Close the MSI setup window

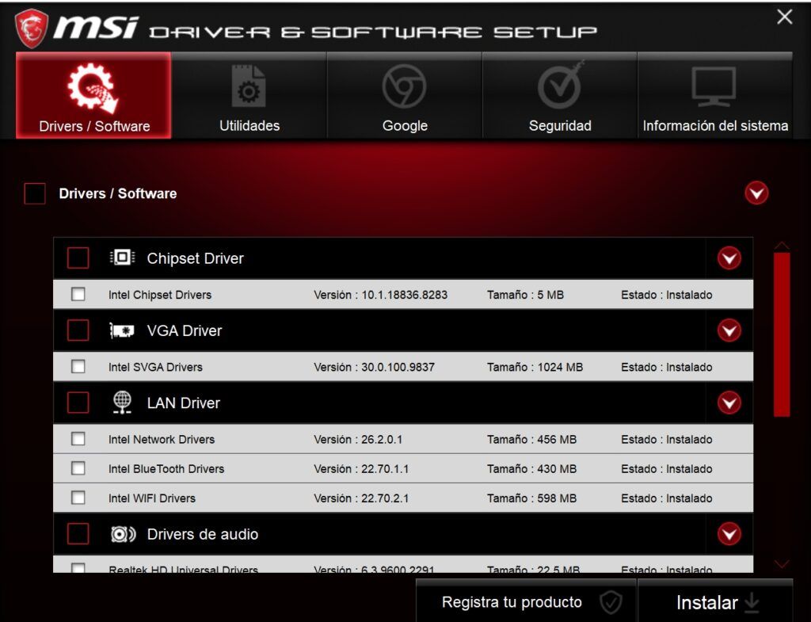[x=785, y=17]
